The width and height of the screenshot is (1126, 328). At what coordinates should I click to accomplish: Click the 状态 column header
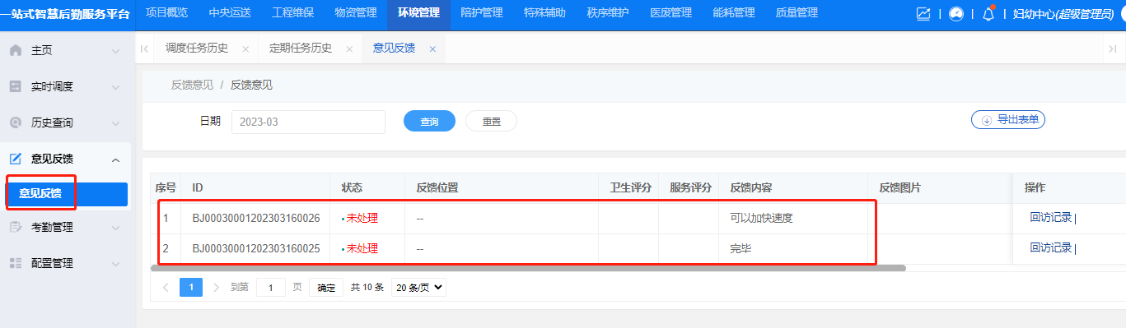[x=352, y=188]
